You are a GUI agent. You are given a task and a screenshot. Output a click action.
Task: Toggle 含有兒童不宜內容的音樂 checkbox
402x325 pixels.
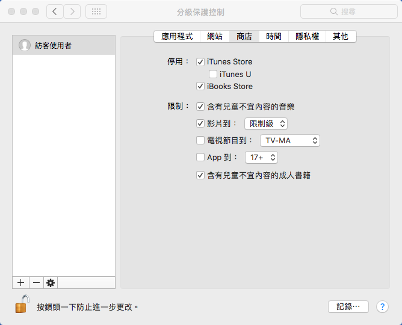click(200, 107)
